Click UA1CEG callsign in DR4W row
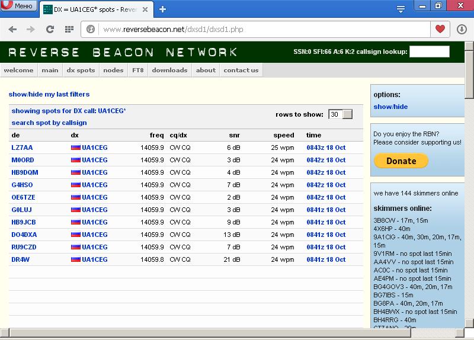 coord(95,259)
